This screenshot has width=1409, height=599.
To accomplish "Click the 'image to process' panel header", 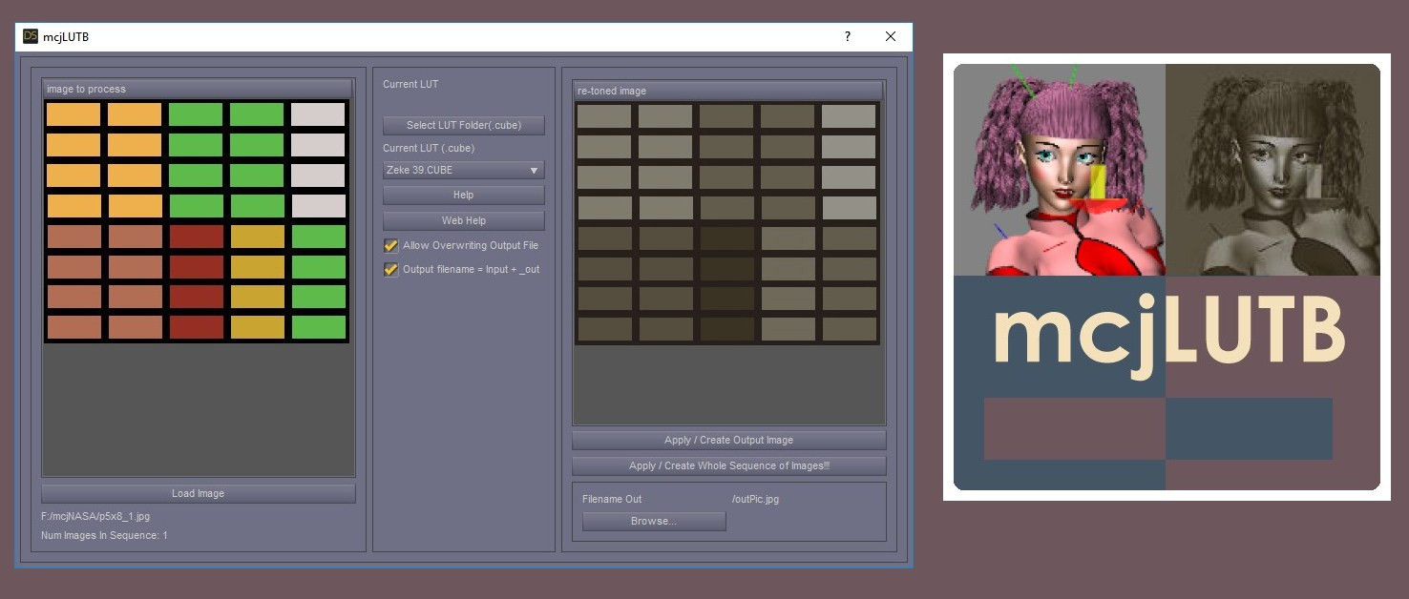I will (198, 89).
